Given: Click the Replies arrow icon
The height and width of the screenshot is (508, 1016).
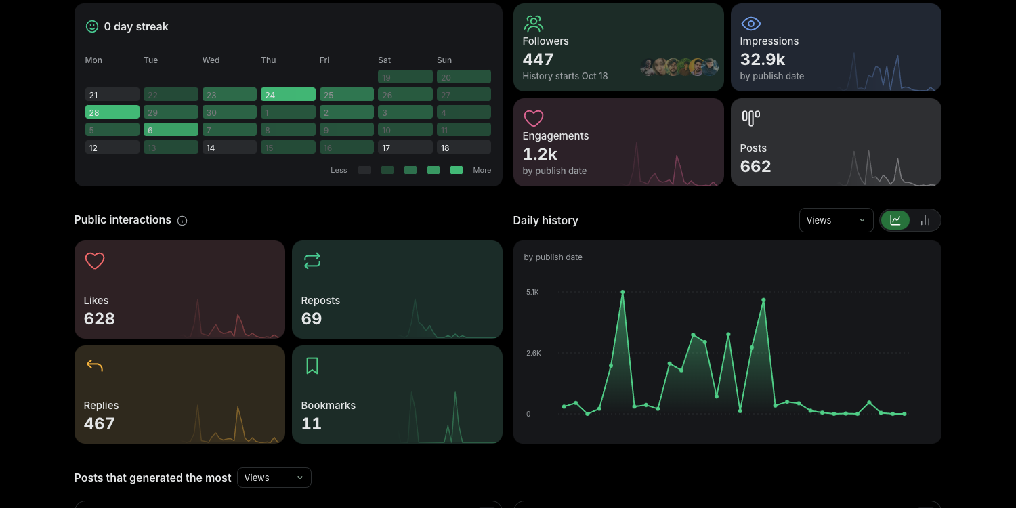Looking at the screenshot, I should [95, 366].
